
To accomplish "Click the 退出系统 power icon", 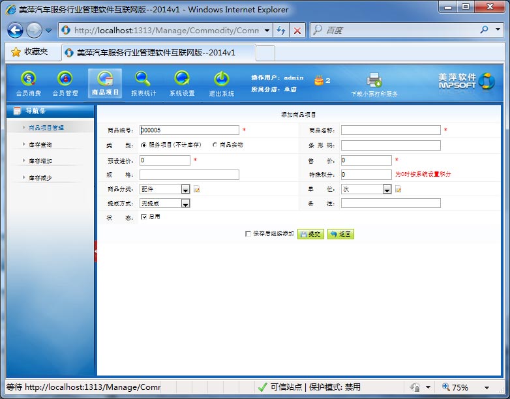I will coord(221,80).
